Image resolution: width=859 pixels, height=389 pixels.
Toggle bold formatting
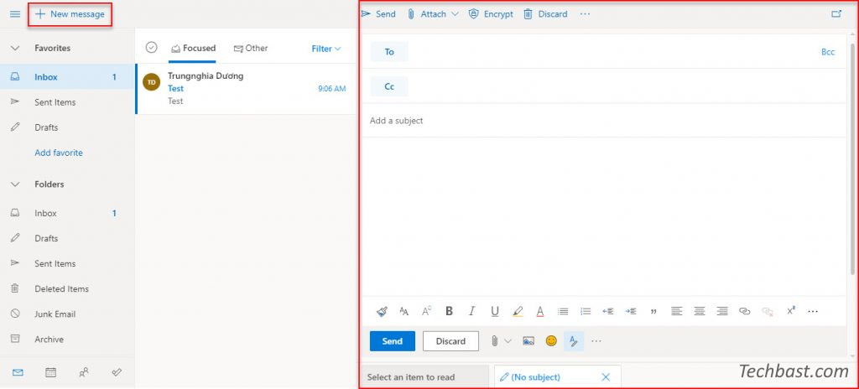(450, 311)
